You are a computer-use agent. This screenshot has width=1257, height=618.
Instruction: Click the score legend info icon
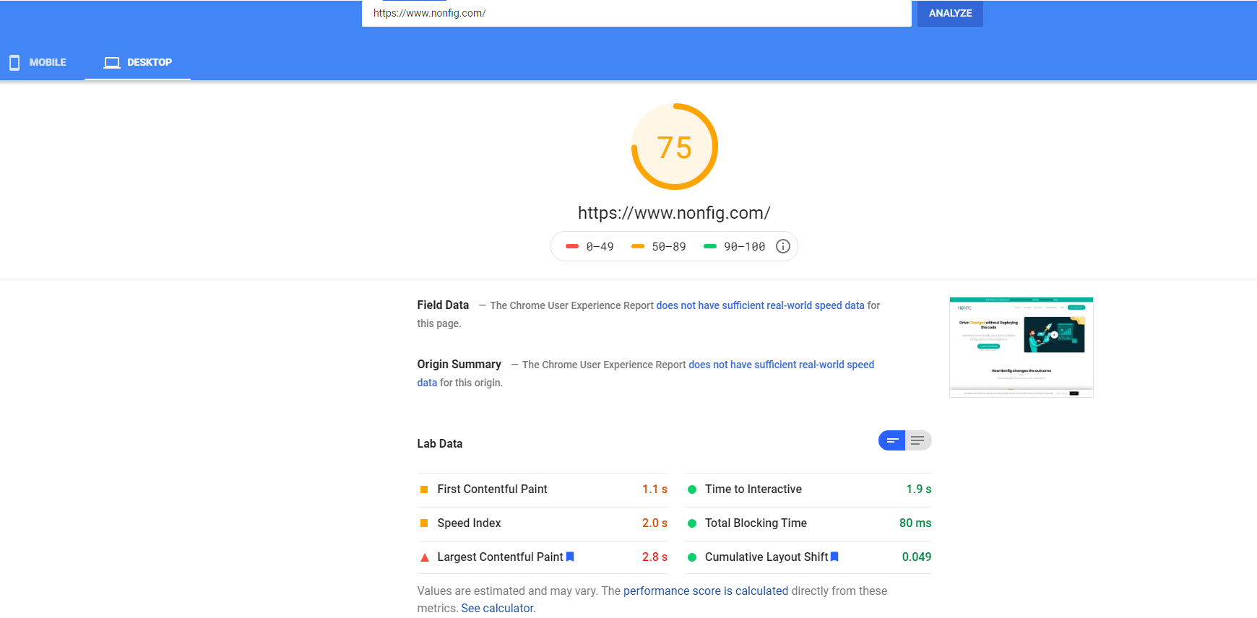point(782,246)
